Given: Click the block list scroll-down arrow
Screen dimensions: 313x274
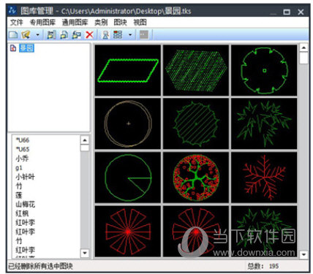Looking at the screenshot, I should click(85, 253).
